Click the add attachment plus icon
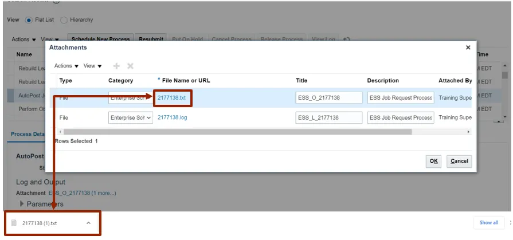Image resolution: width=513 pixels, height=240 pixels. [x=116, y=66]
